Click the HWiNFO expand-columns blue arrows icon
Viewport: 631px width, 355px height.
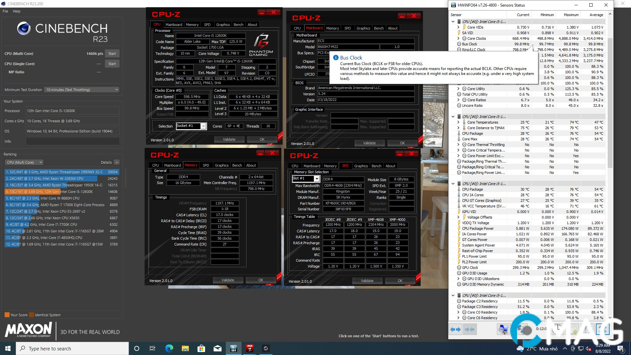click(456, 329)
